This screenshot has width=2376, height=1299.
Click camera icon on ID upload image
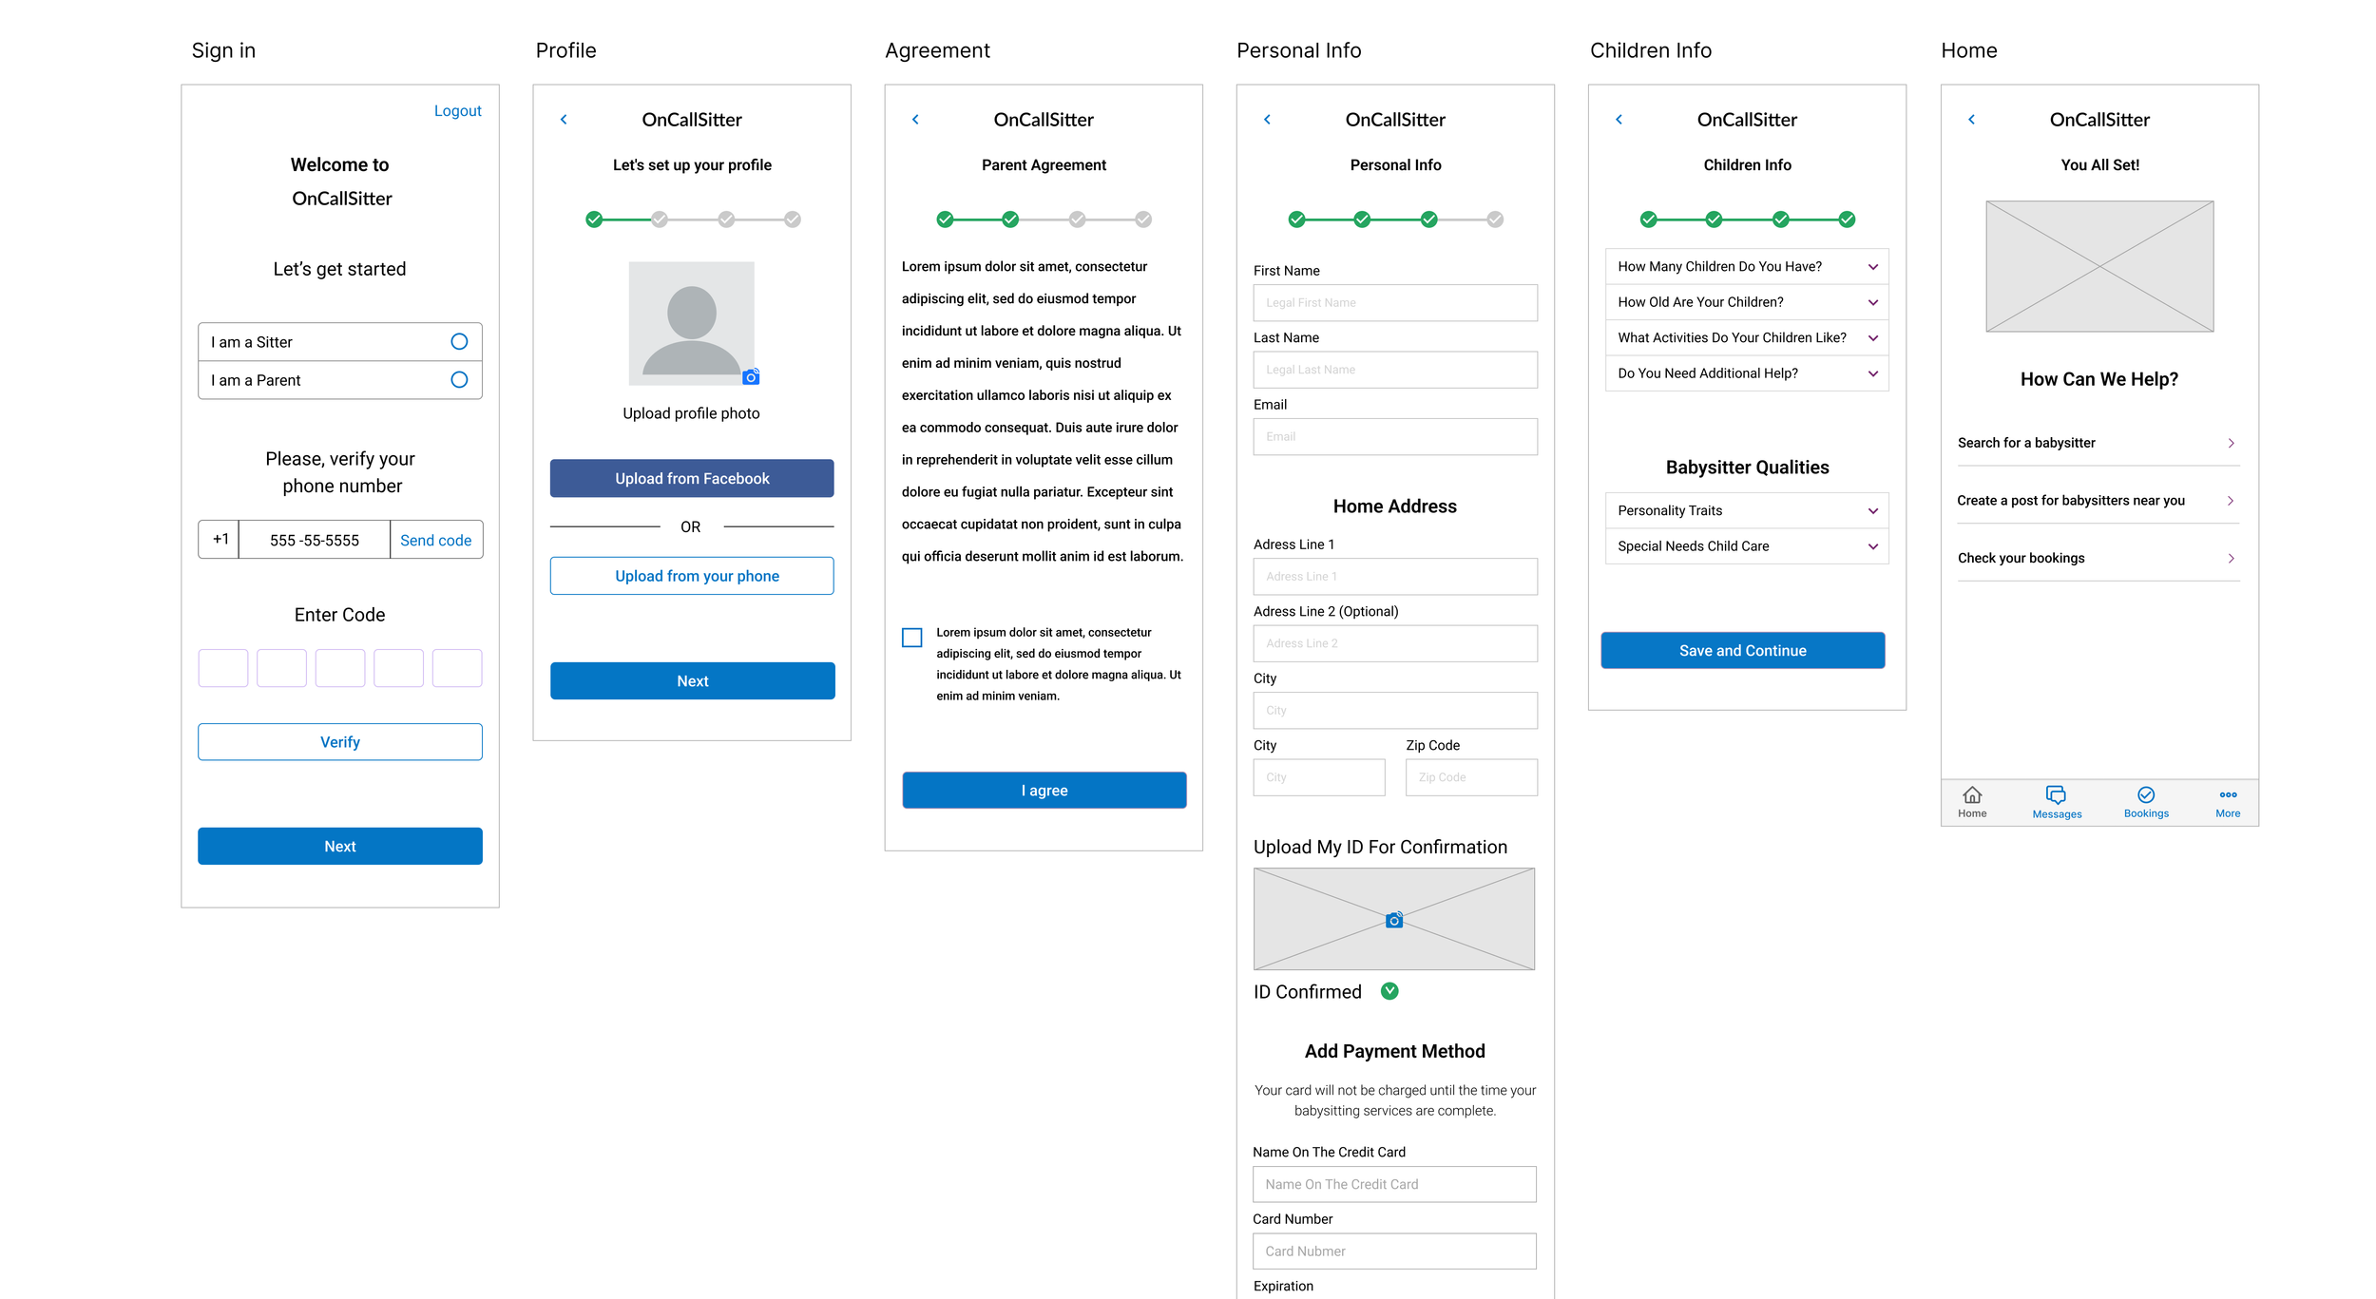(x=1393, y=920)
